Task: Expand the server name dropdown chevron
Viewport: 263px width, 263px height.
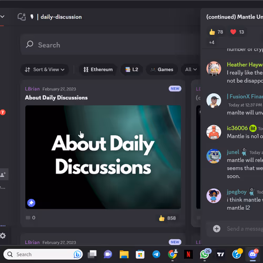Action: pos(3,16)
